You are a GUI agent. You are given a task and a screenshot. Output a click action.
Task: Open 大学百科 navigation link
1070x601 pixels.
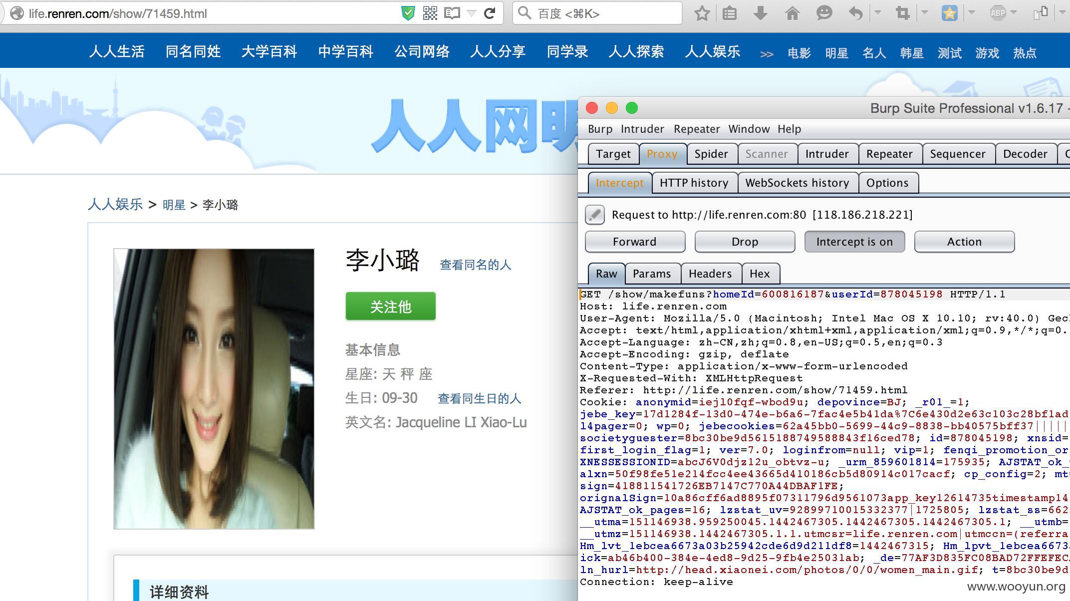pos(269,51)
